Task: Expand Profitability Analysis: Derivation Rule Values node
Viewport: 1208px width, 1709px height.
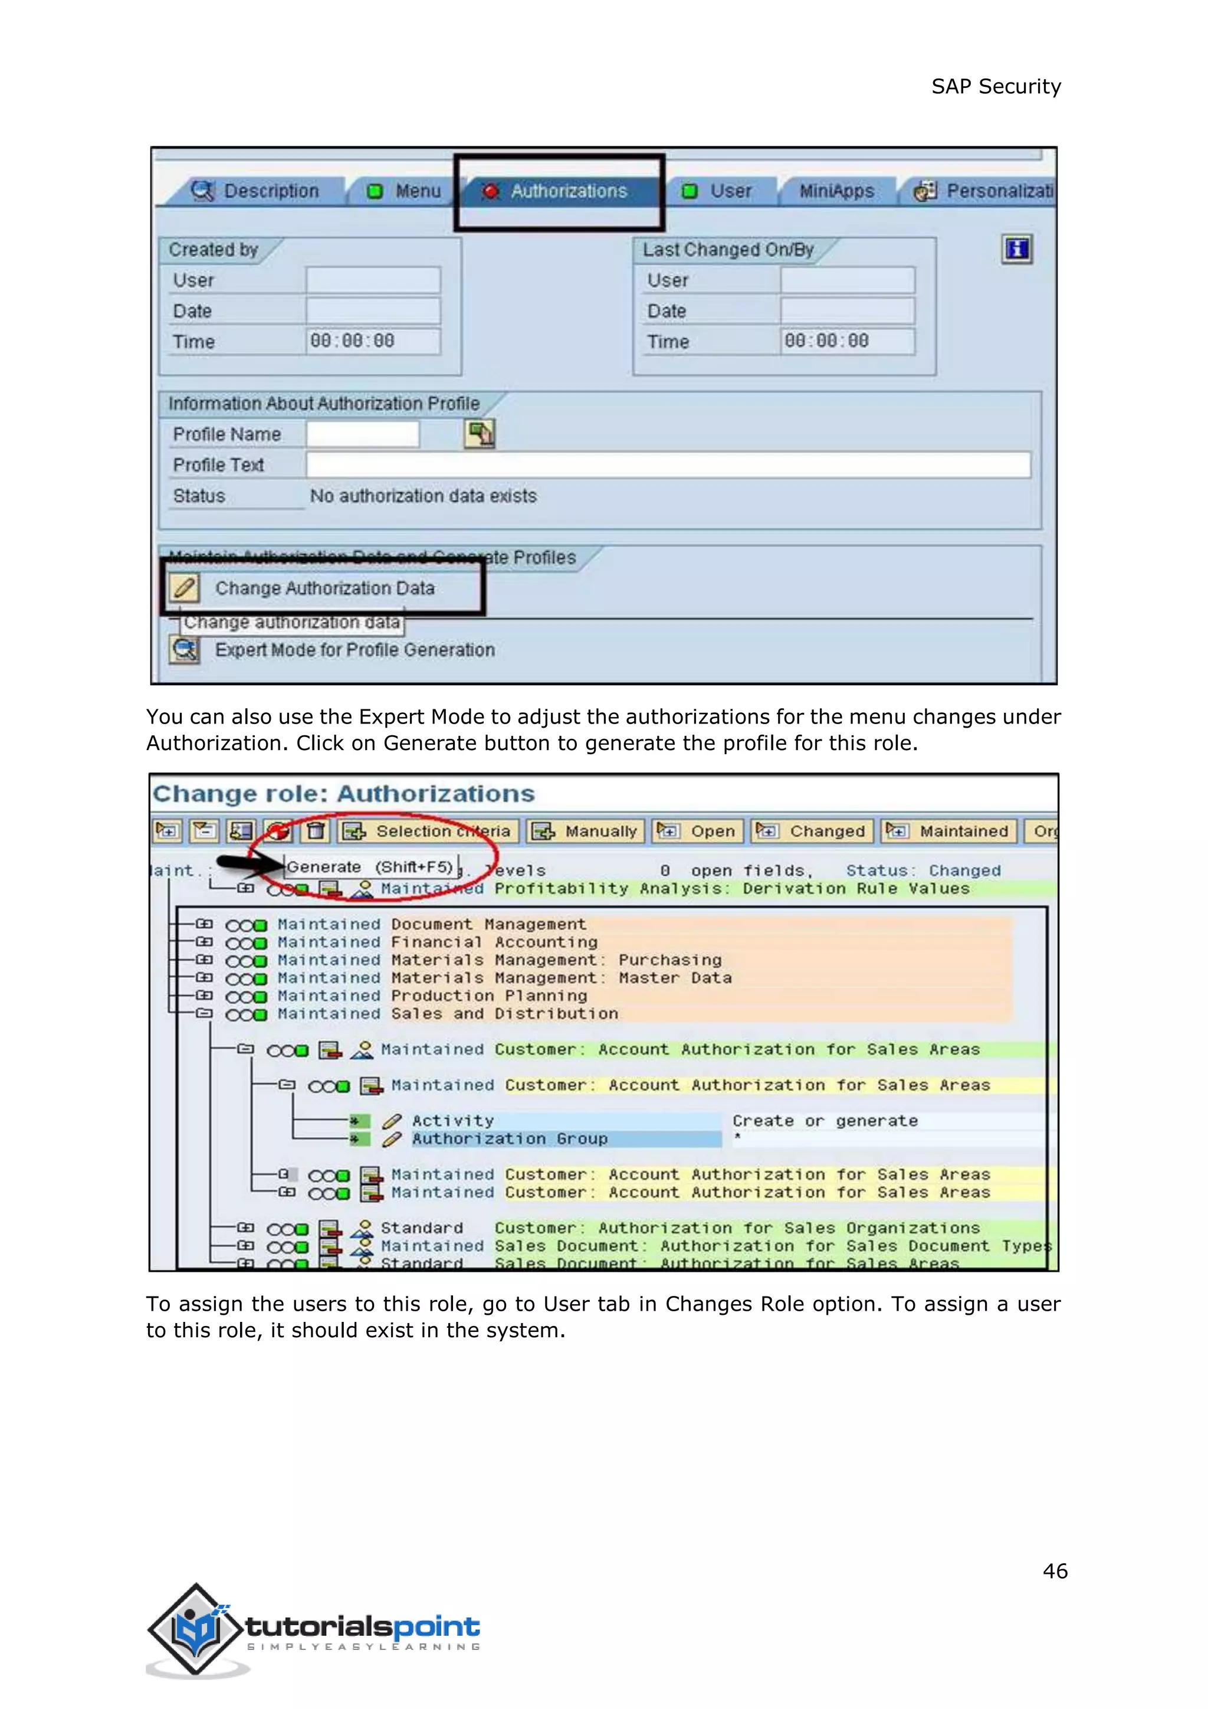Action: [x=245, y=888]
